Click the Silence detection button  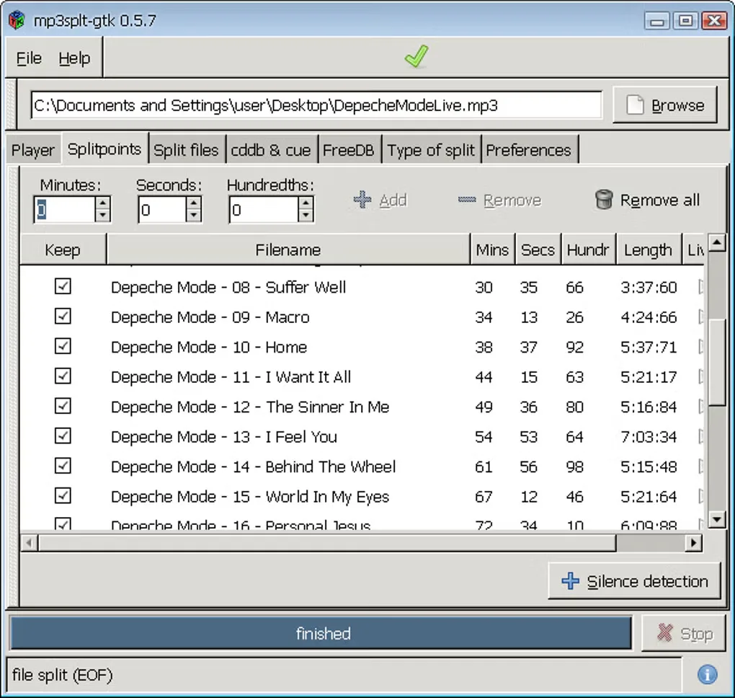634,580
